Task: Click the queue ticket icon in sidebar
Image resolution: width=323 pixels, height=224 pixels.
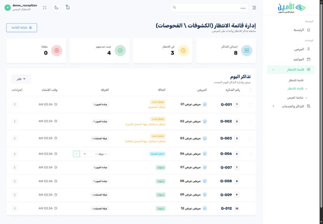Action: (308, 70)
